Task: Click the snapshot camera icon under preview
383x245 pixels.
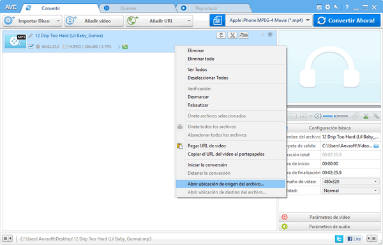Action: pos(303,116)
